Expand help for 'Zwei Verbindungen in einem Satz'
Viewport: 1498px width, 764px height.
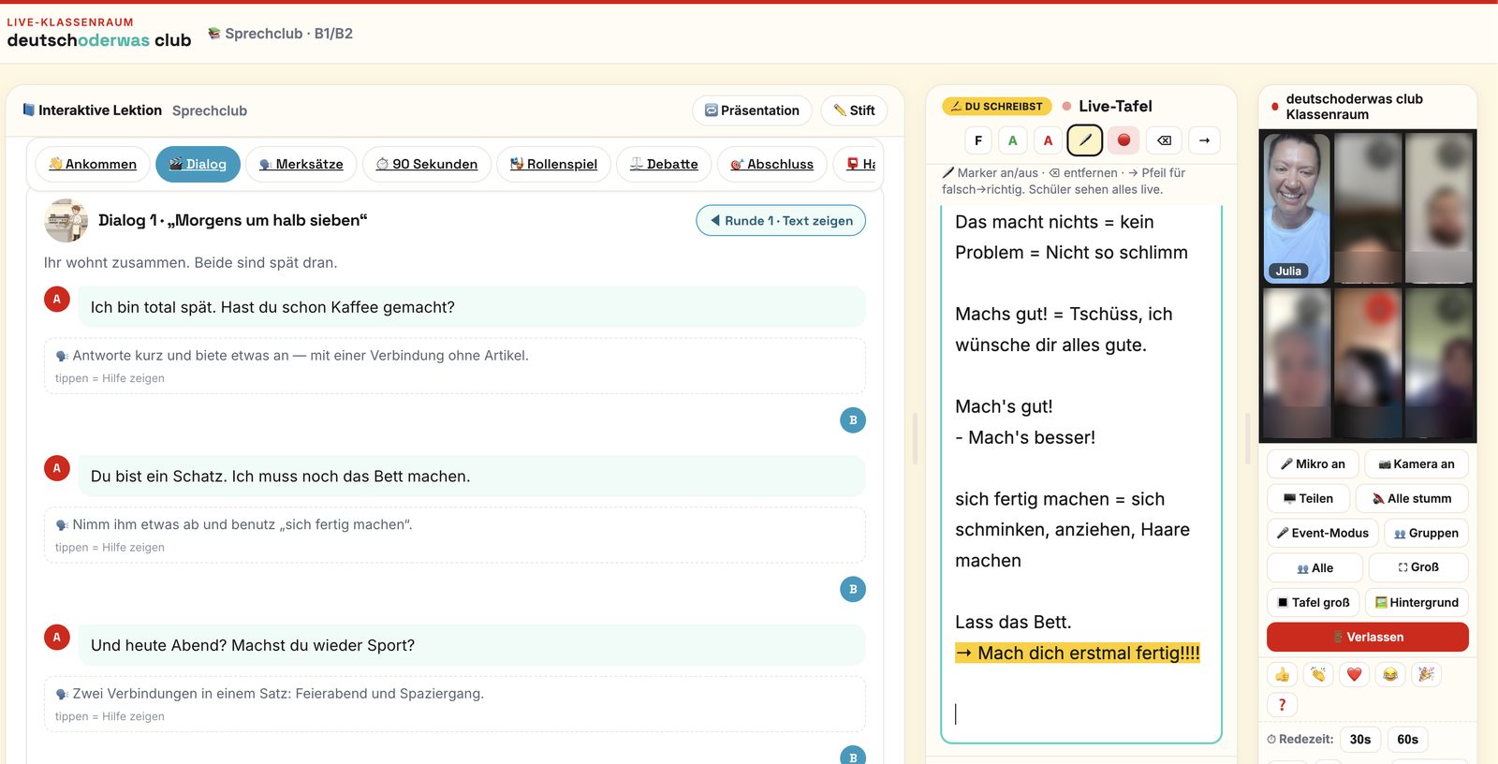coord(454,704)
